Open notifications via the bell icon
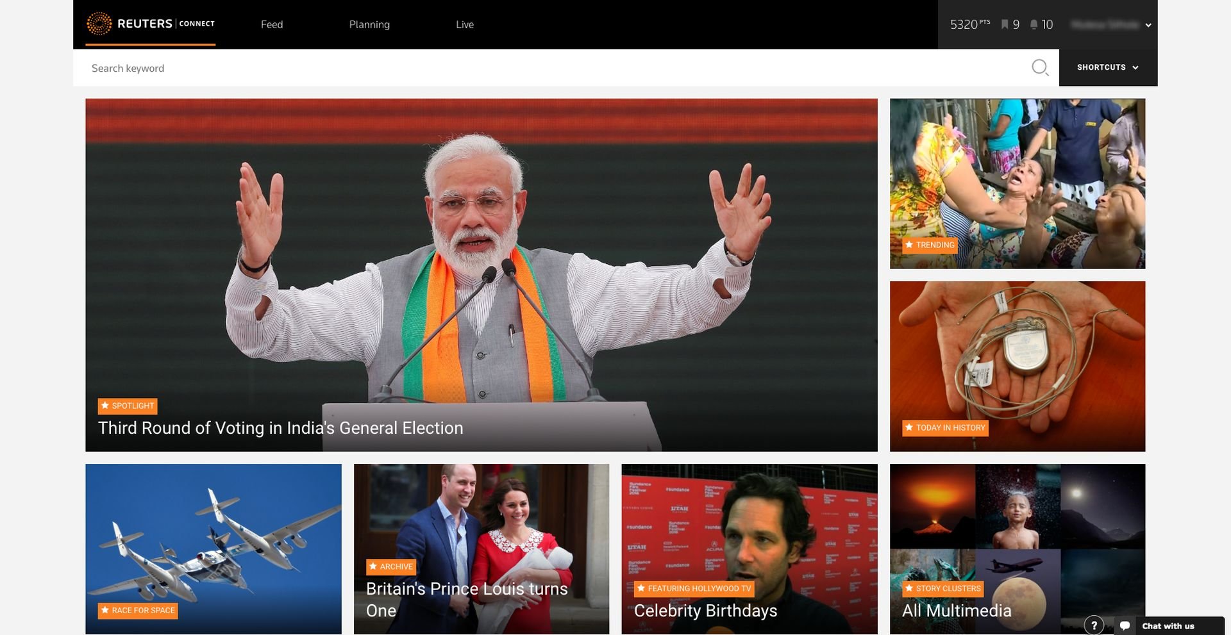The height and width of the screenshot is (635, 1231). click(x=1034, y=24)
